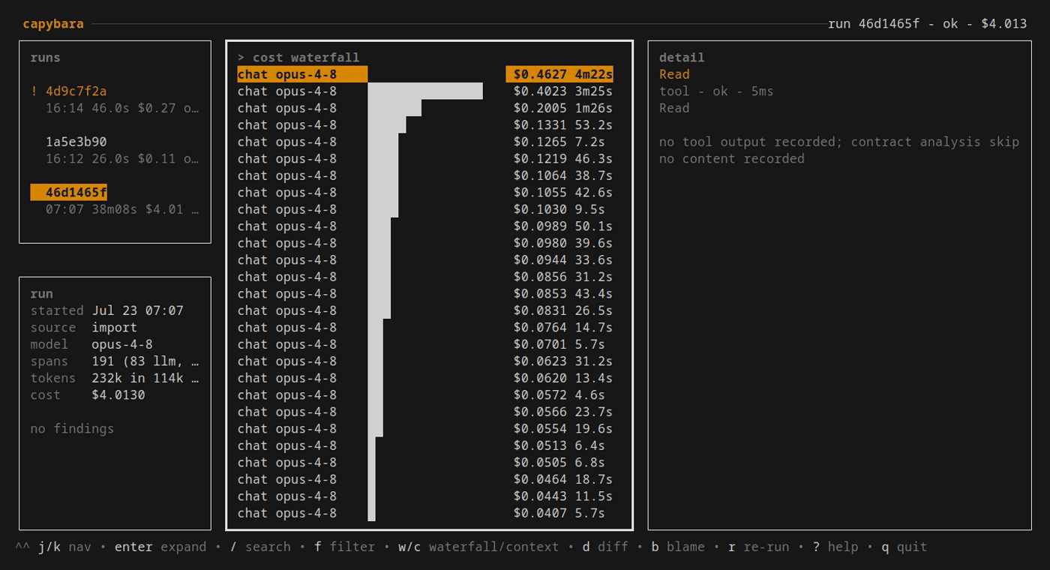This screenshot has height=570, width=1050.
Task: Select the chat span costing $0.1055
Action: coord(425,193)
